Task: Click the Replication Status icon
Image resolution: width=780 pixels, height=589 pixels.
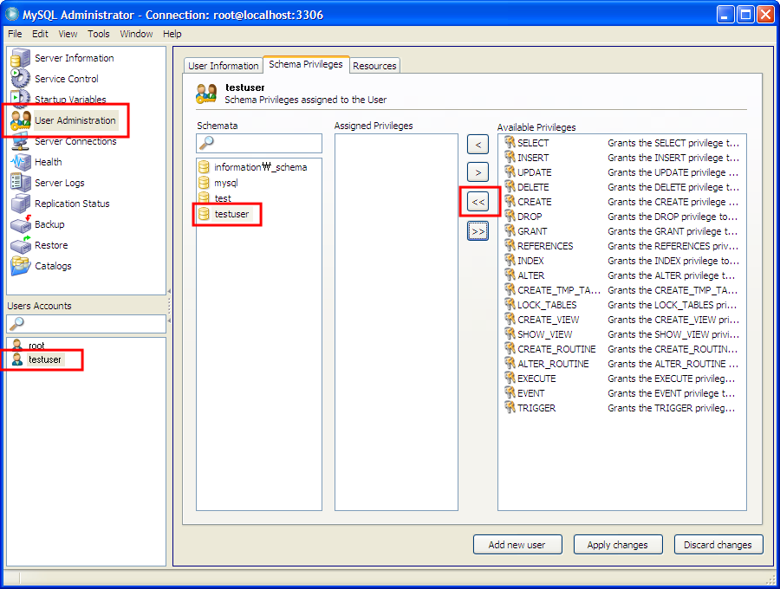Action: (21, 204)
